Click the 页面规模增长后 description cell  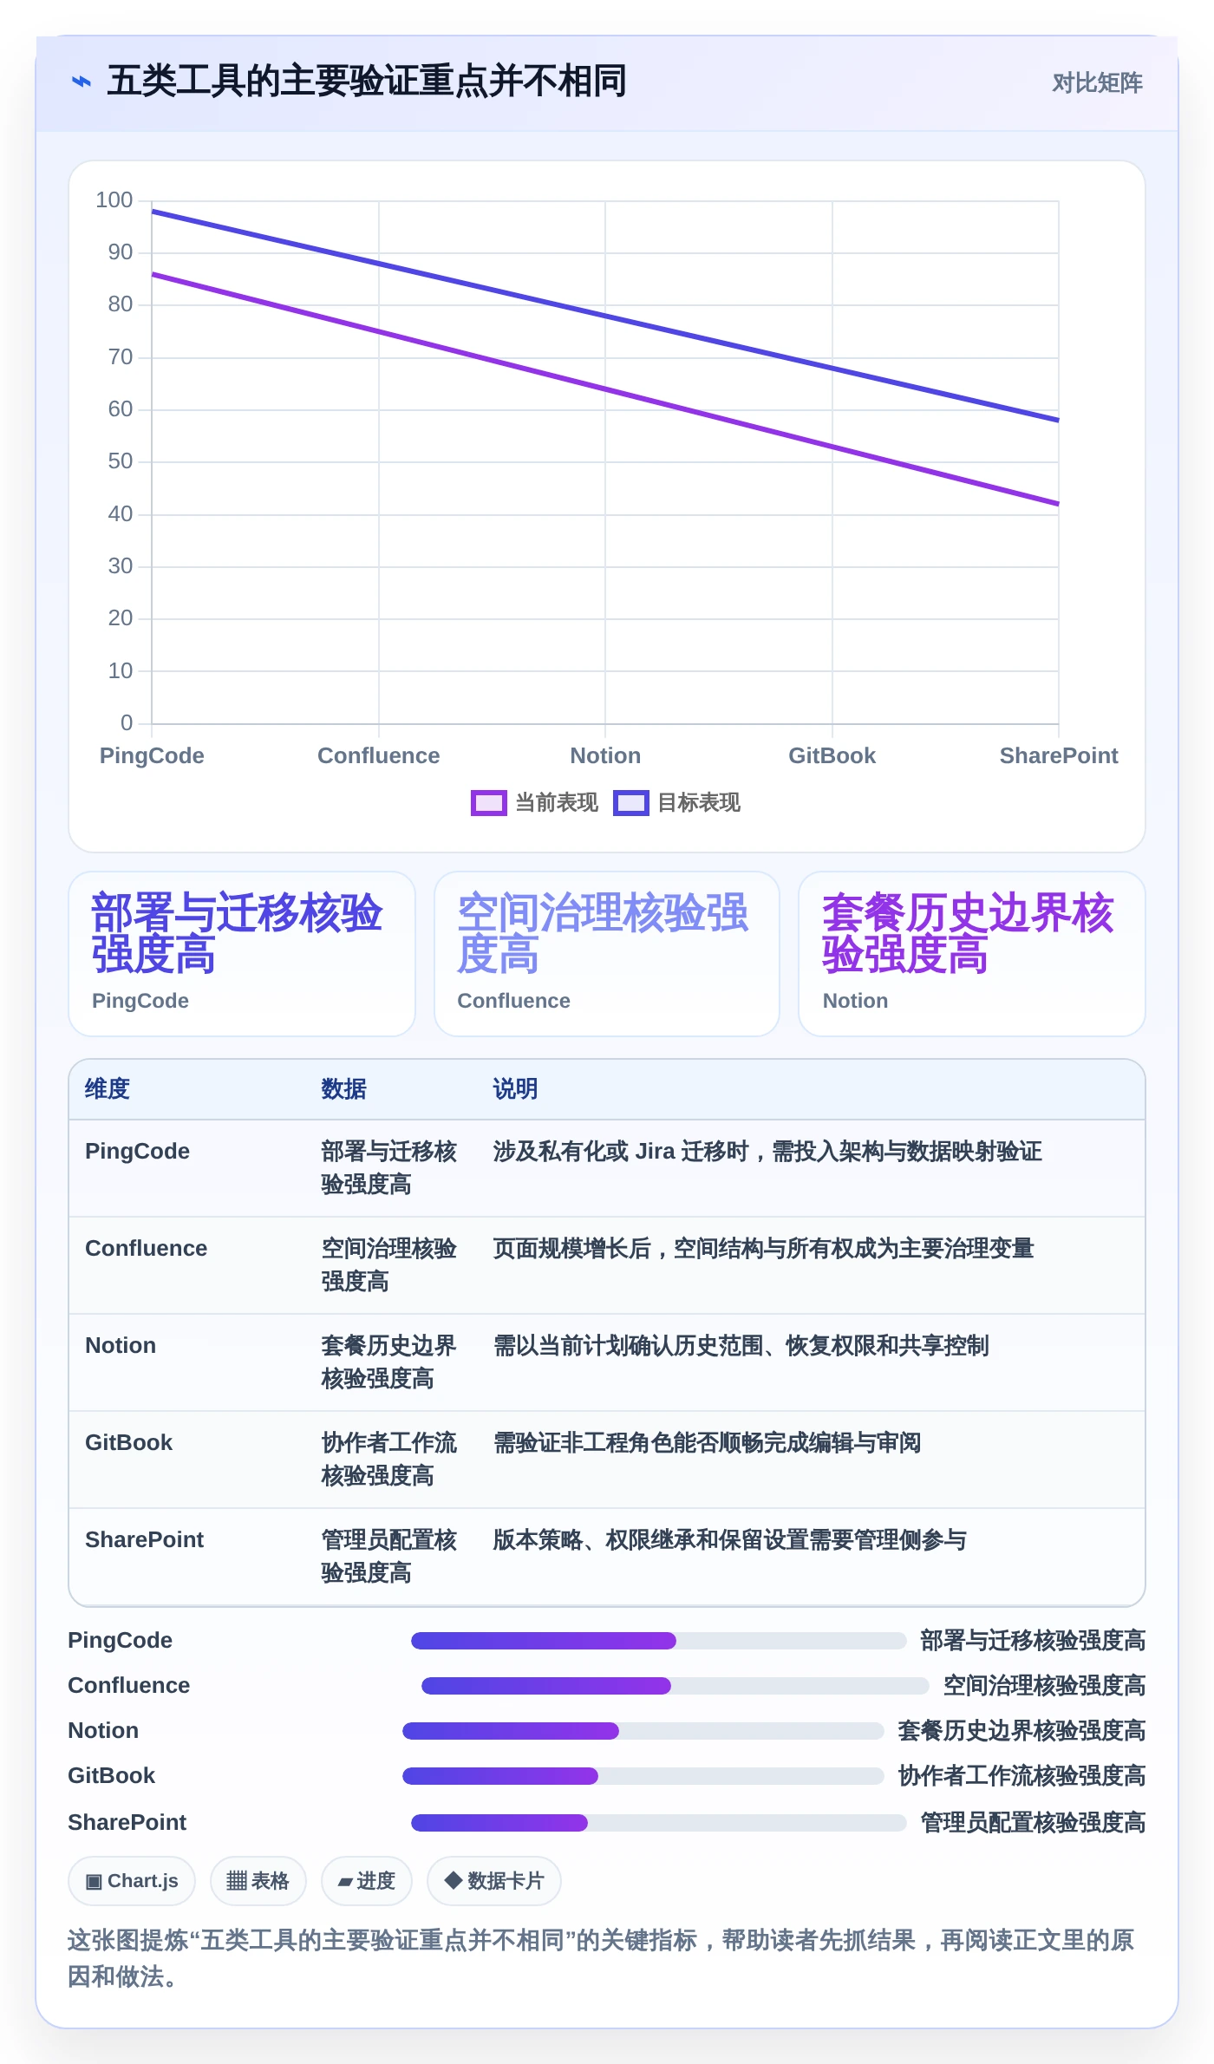763,1249
